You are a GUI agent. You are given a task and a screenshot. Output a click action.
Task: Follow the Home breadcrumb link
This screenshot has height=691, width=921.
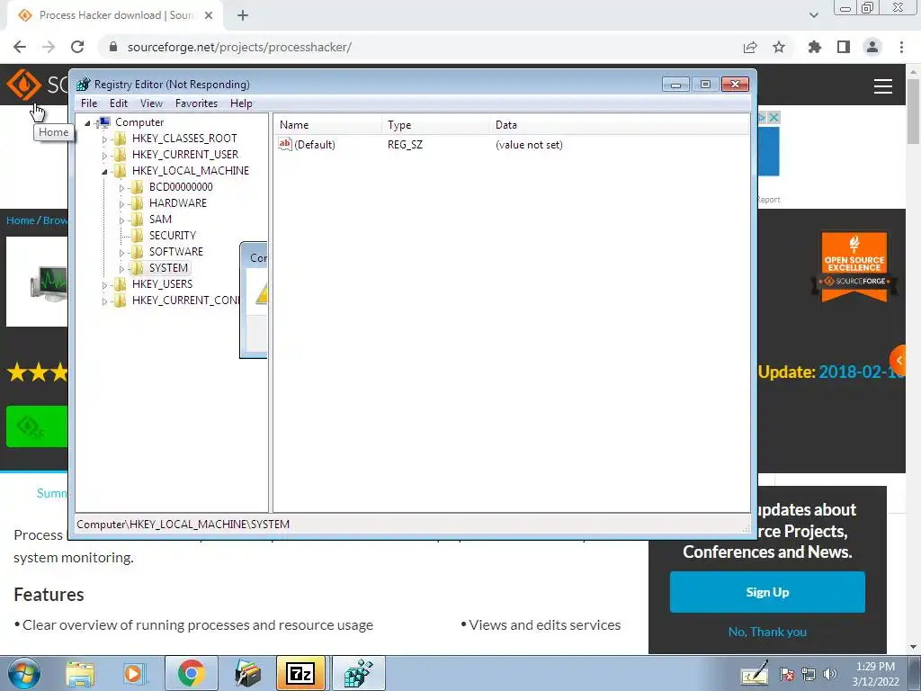coord(21,220)
